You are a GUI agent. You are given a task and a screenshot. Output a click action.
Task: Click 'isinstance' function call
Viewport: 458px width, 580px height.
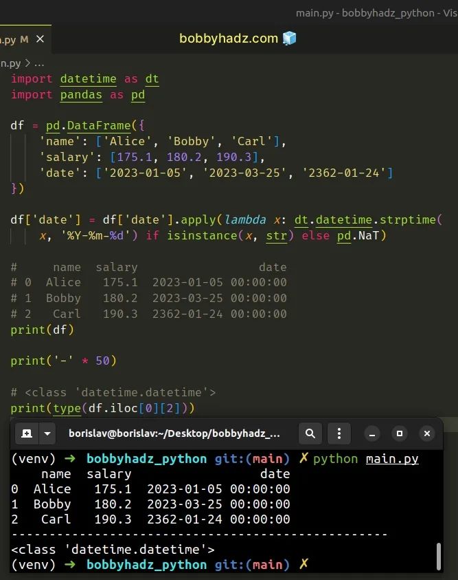[x=202, y=235]
